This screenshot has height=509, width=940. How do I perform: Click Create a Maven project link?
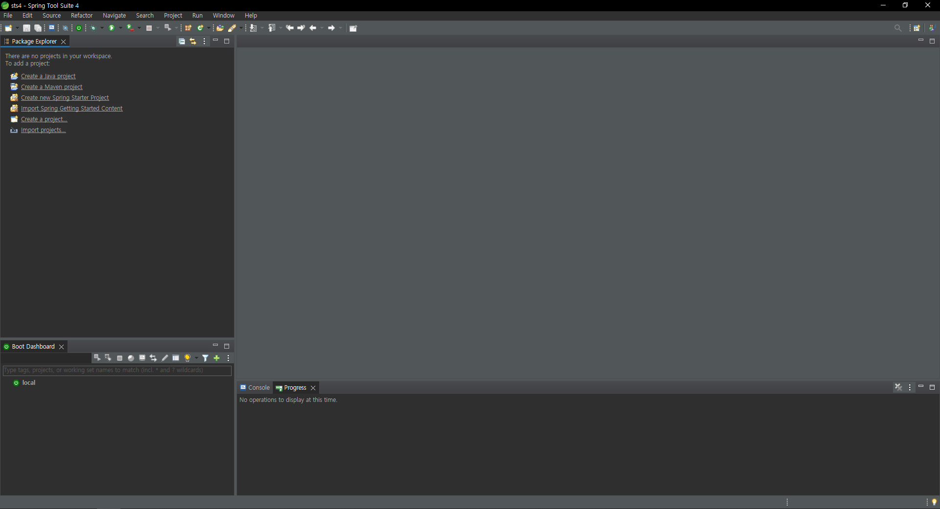[51, 87]
